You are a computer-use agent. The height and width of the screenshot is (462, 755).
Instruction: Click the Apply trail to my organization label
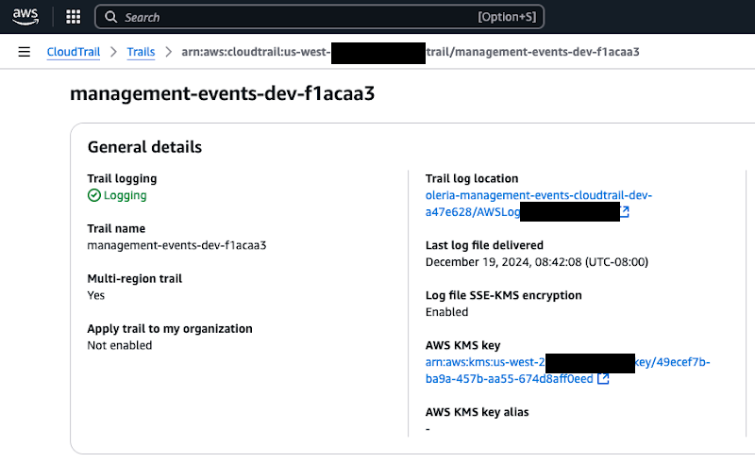tap(170, 329)
